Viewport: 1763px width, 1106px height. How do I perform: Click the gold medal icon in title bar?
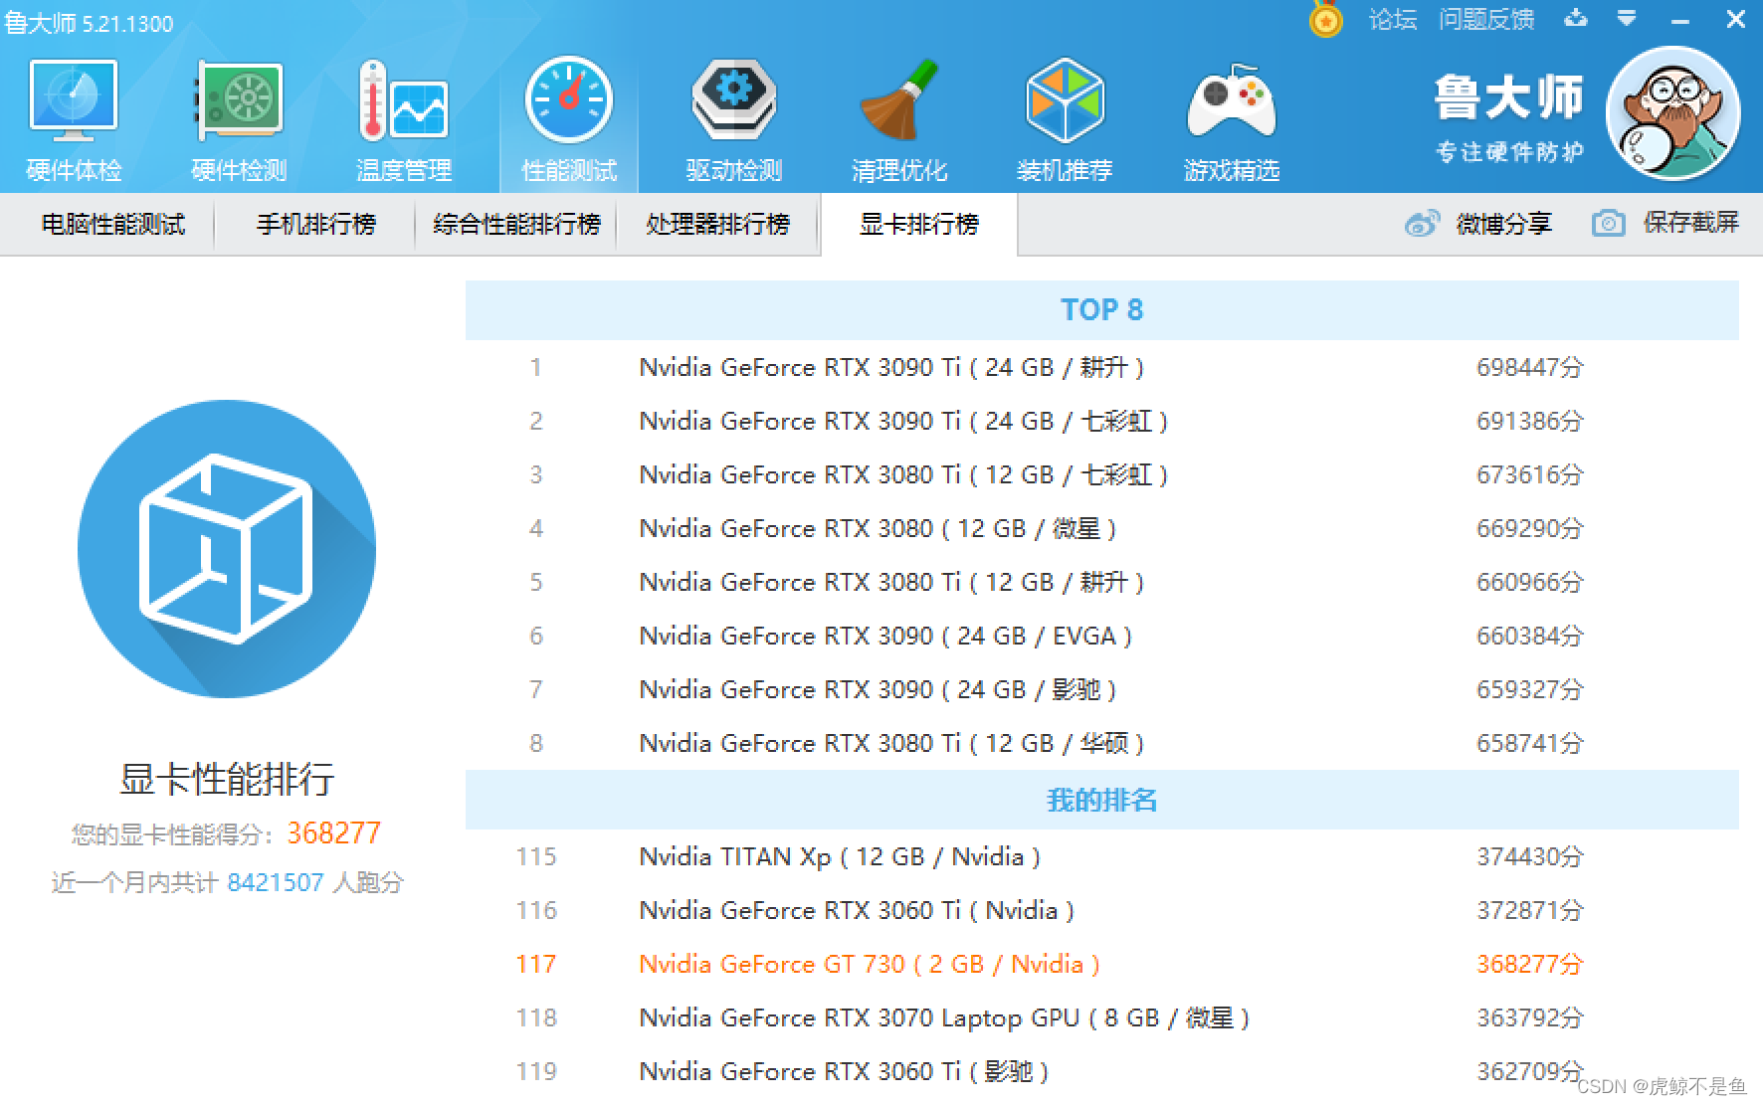tap(1325, 19)
